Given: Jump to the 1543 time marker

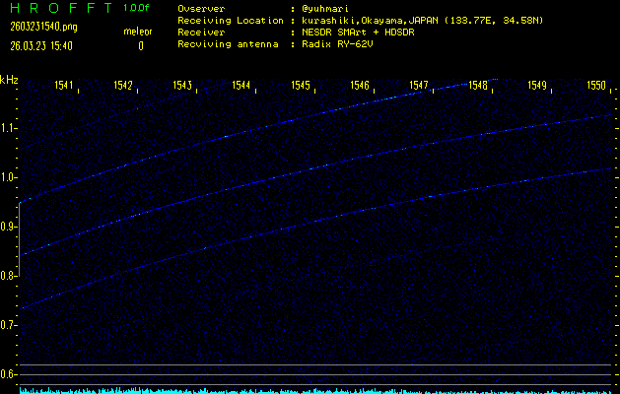Looking at the screenshot, I should tap(181, 87).
